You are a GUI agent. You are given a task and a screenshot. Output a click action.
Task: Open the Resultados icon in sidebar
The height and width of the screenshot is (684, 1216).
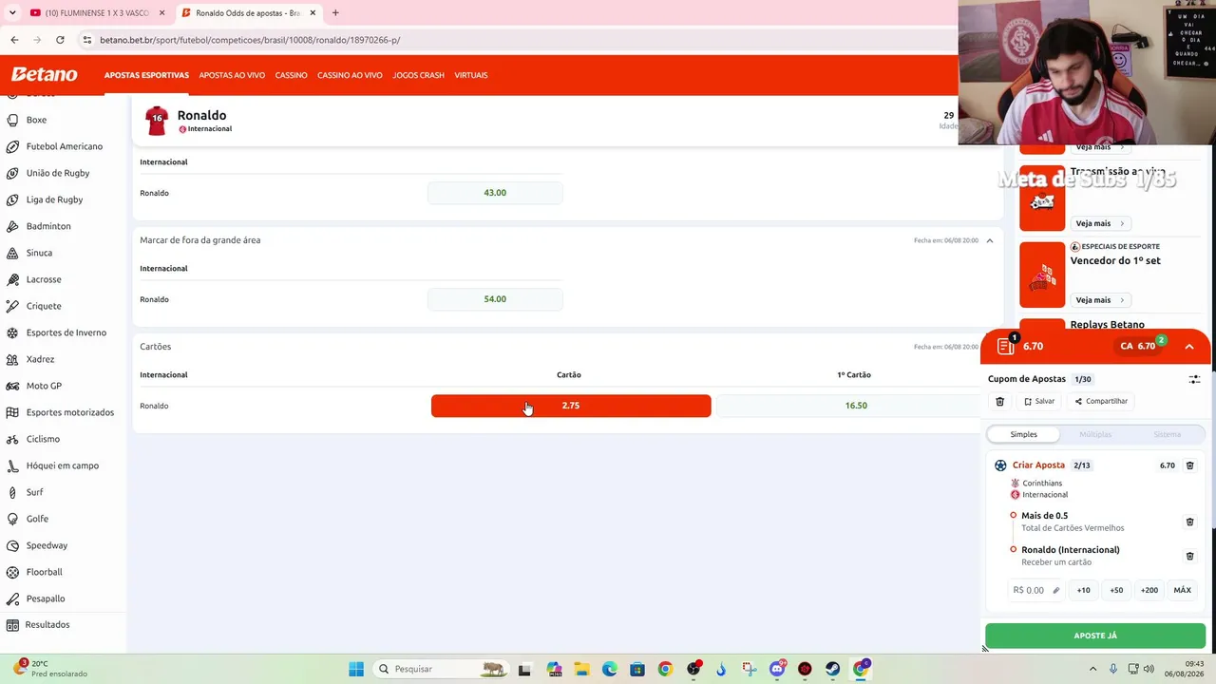pos(12,624)
